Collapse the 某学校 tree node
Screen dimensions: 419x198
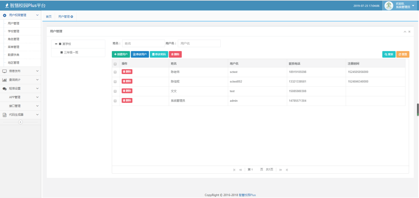56,44
